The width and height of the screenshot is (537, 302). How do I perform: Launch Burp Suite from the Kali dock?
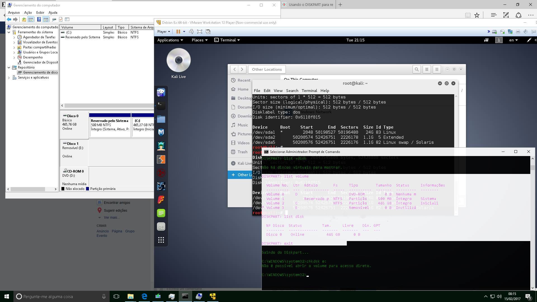coord(161,159)
